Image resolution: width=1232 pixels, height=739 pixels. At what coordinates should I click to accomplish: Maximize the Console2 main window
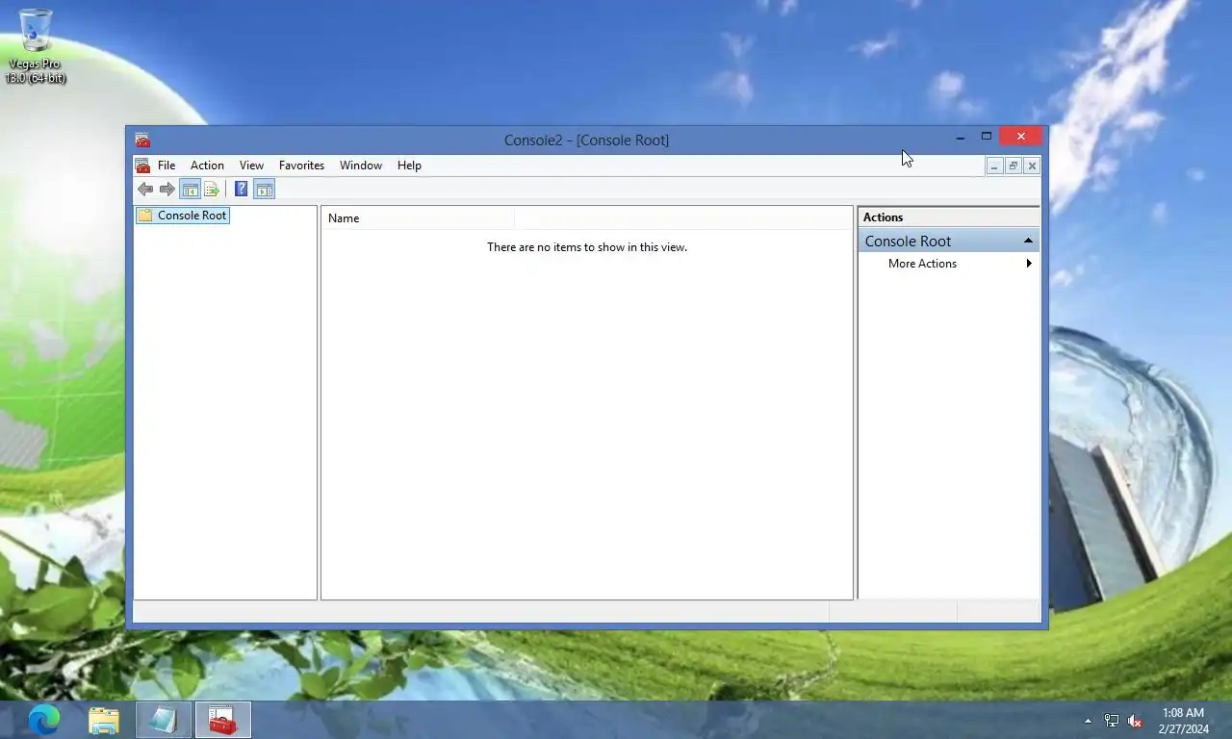tap(986, 137)
